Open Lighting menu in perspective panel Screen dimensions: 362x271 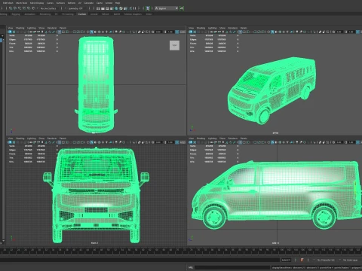click(x=212, y=28)
